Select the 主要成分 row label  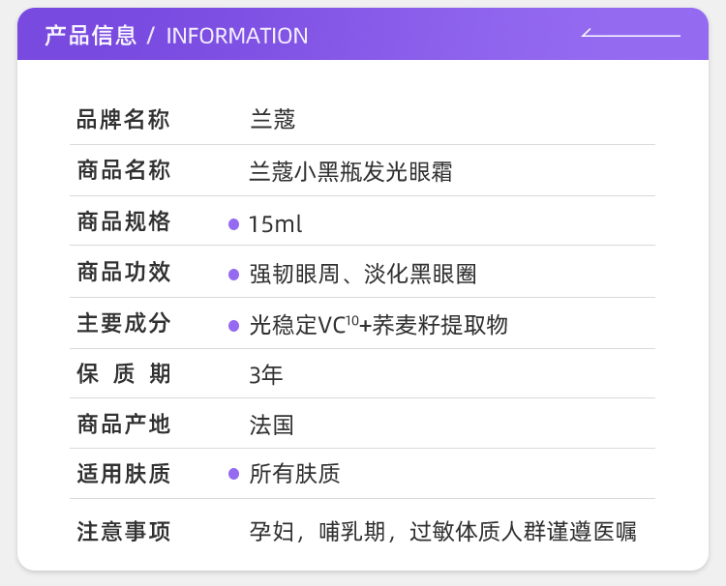(x=123, y=324)
